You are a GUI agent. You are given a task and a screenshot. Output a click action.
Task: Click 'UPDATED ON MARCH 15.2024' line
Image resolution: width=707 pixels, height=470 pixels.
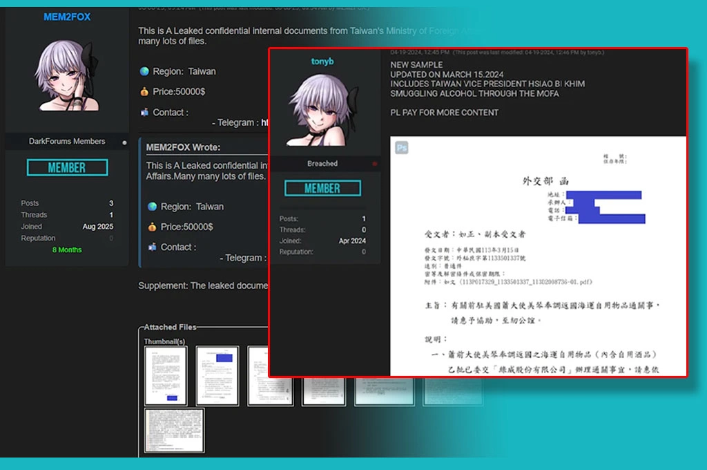click(447, 74)
